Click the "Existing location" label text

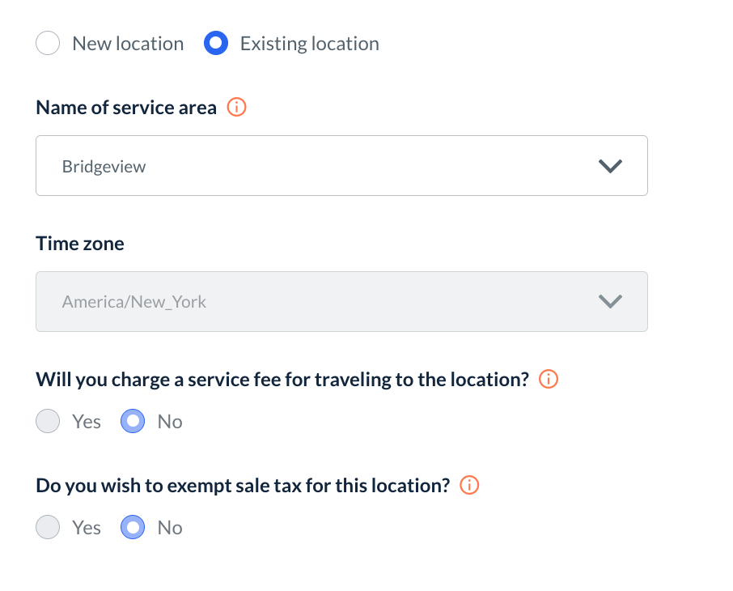pyautogui.click(x=309, y=44)
